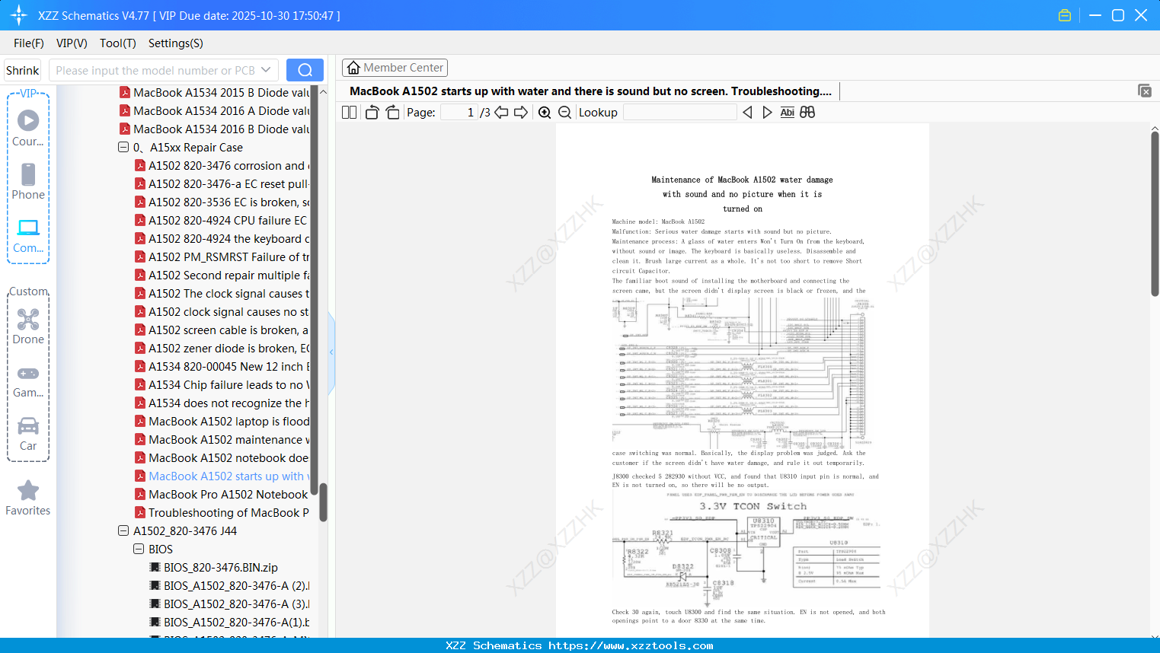
Task: Zoom out of the document
Action: [564, 112]
